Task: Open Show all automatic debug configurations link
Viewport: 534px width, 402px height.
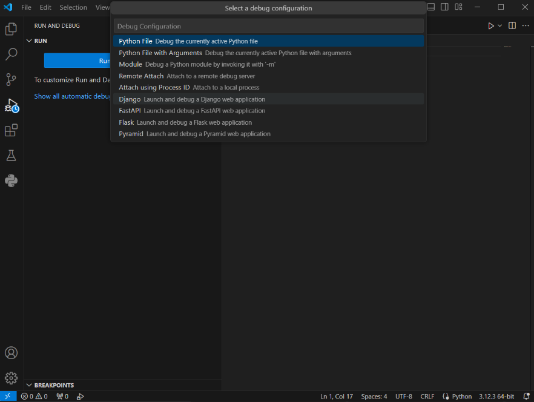Action: [72, 96]
